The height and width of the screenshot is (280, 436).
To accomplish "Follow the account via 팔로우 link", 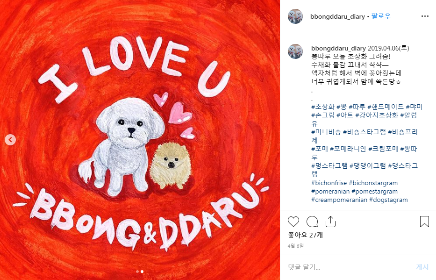I will (381, 16).
